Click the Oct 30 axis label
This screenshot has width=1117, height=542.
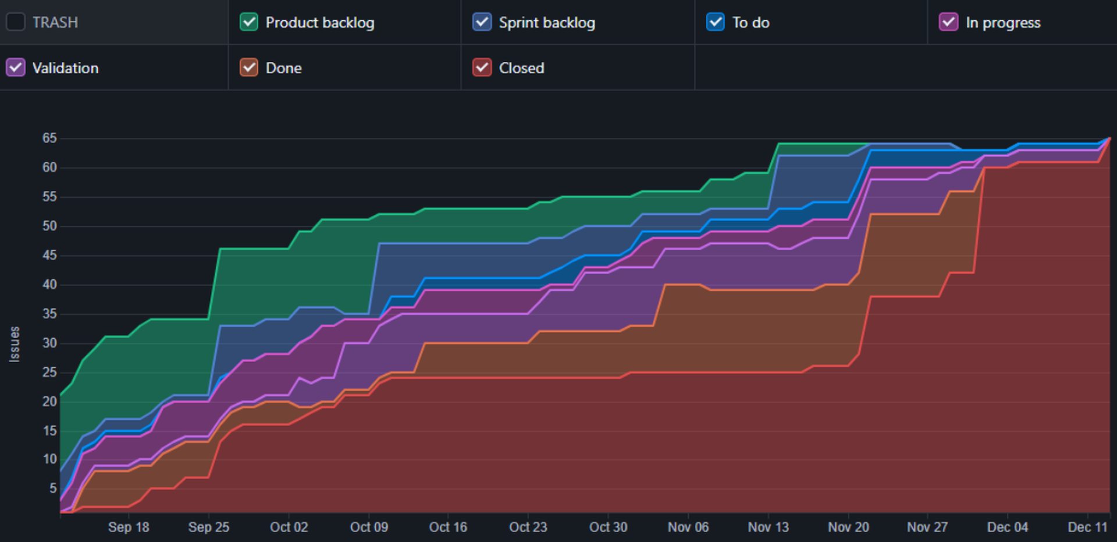(x=609, y=527)
